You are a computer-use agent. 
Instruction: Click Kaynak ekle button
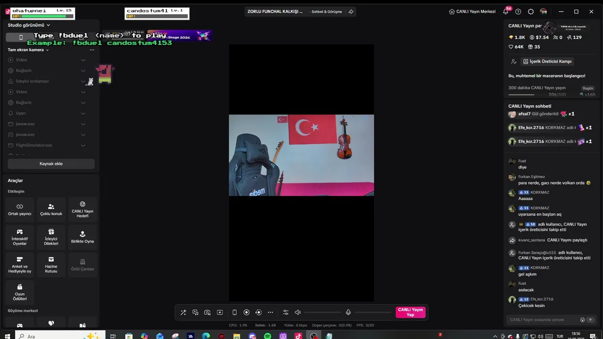tap(51, 164)
